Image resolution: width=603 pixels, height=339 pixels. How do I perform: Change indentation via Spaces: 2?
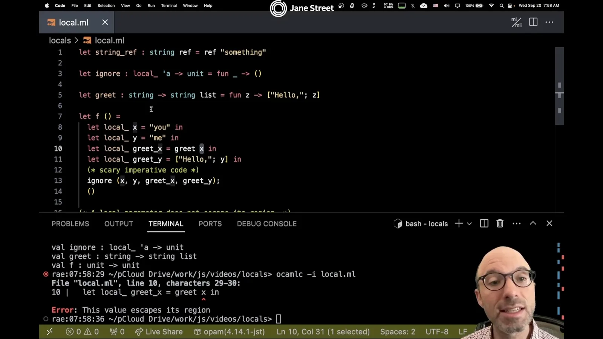tap(398, 331)
